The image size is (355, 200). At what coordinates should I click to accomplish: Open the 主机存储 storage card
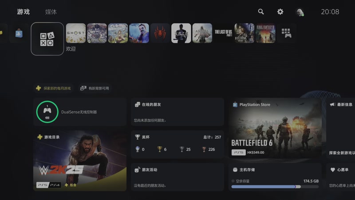(275, 177)
